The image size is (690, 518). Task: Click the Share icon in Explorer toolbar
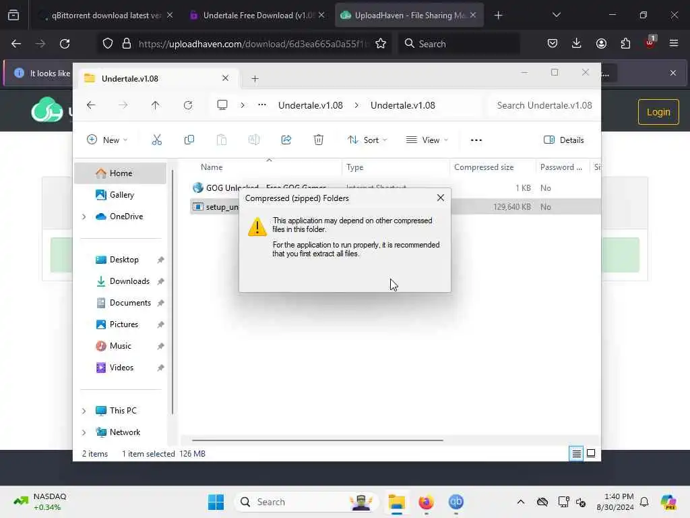coord(286,140)
